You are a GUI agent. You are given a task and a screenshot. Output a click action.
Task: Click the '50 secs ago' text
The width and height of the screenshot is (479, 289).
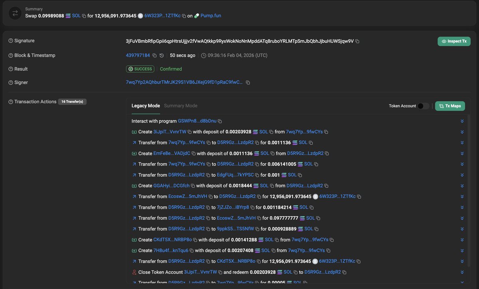[x=183, y=55]
